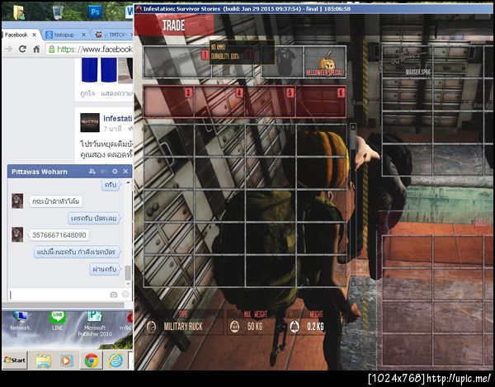Reload the page in Chrome
Screen dimensions: 495x387
click(22, 49)
